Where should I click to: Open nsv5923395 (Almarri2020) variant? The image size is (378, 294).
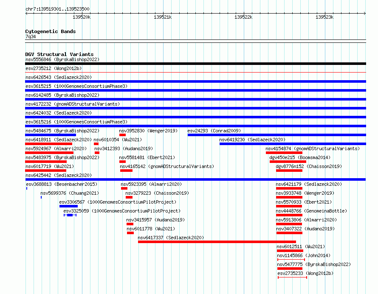[151, 184]
